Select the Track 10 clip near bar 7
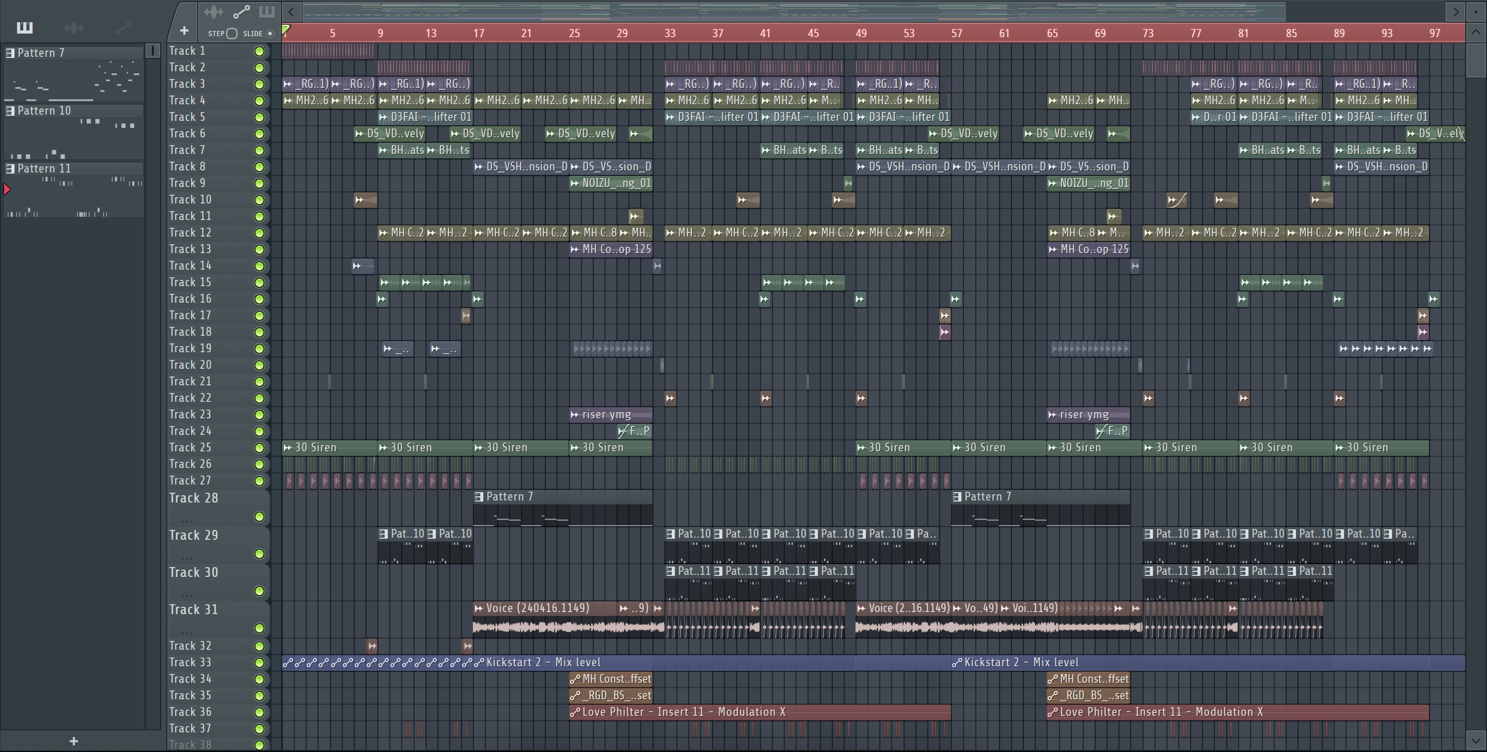The width and height of the screenshot is (1487, 752). 366,200
